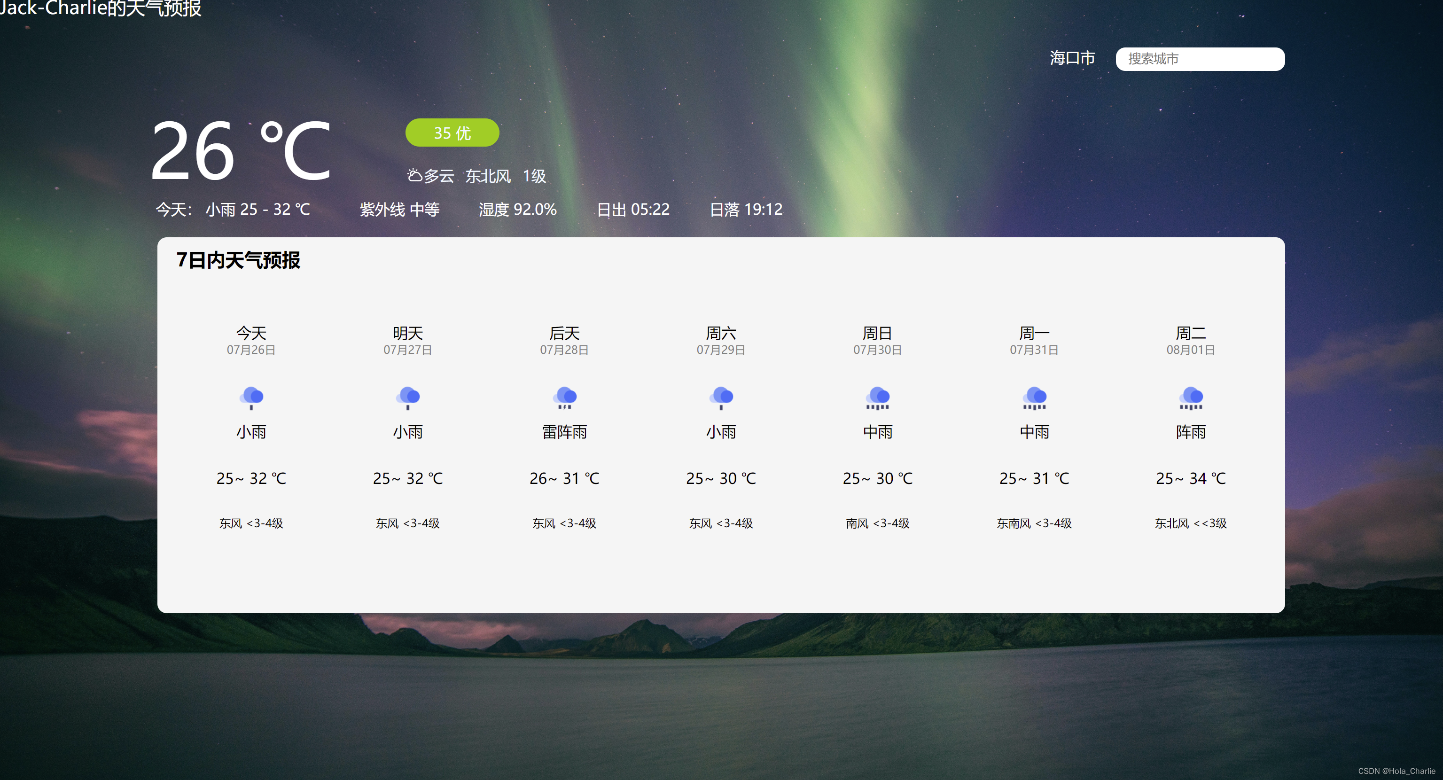The width and height of the screenshot is (1443, 780).
Task: Click the 7日内天气预报 heading
Action: (238, 260)
